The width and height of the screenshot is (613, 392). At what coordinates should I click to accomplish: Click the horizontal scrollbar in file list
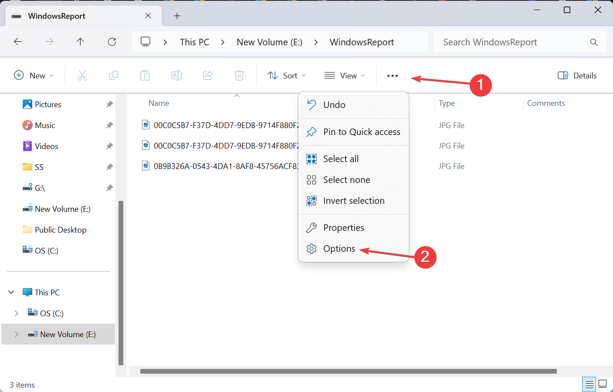tap(349, 372)
